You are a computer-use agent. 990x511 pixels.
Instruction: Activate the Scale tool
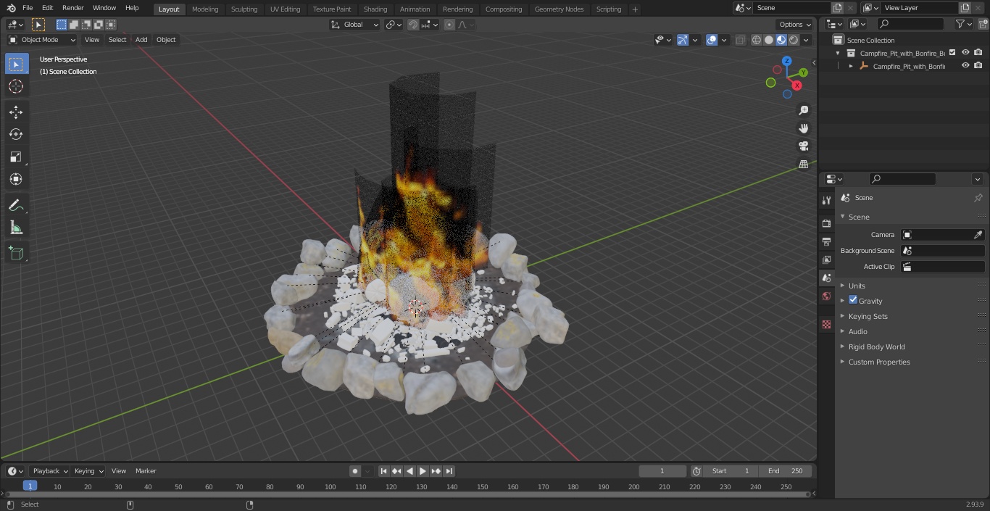tap(16, 157)
